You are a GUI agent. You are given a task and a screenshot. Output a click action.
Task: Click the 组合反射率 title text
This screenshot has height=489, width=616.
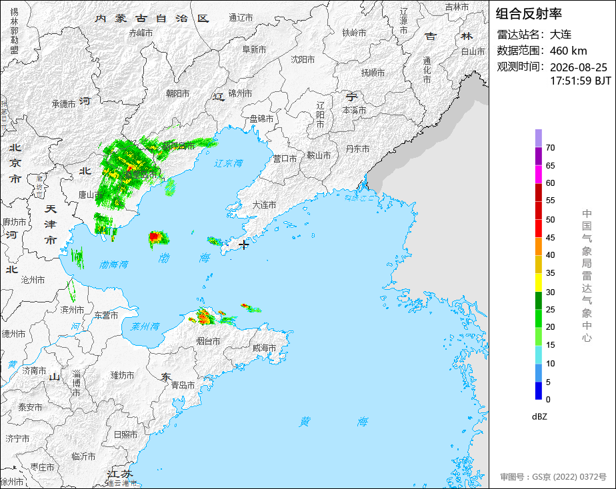(x=529, y=14)
